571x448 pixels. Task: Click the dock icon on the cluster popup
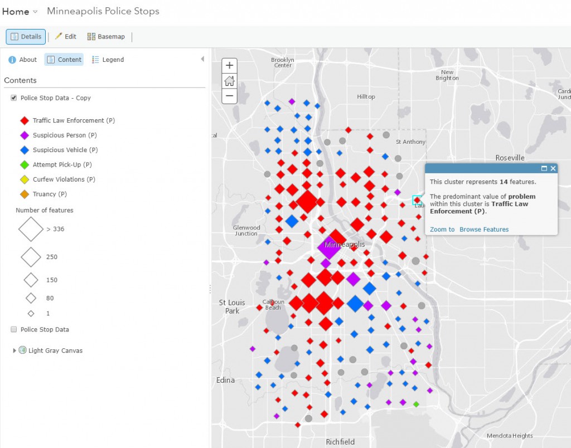click(x=545, y=168)
